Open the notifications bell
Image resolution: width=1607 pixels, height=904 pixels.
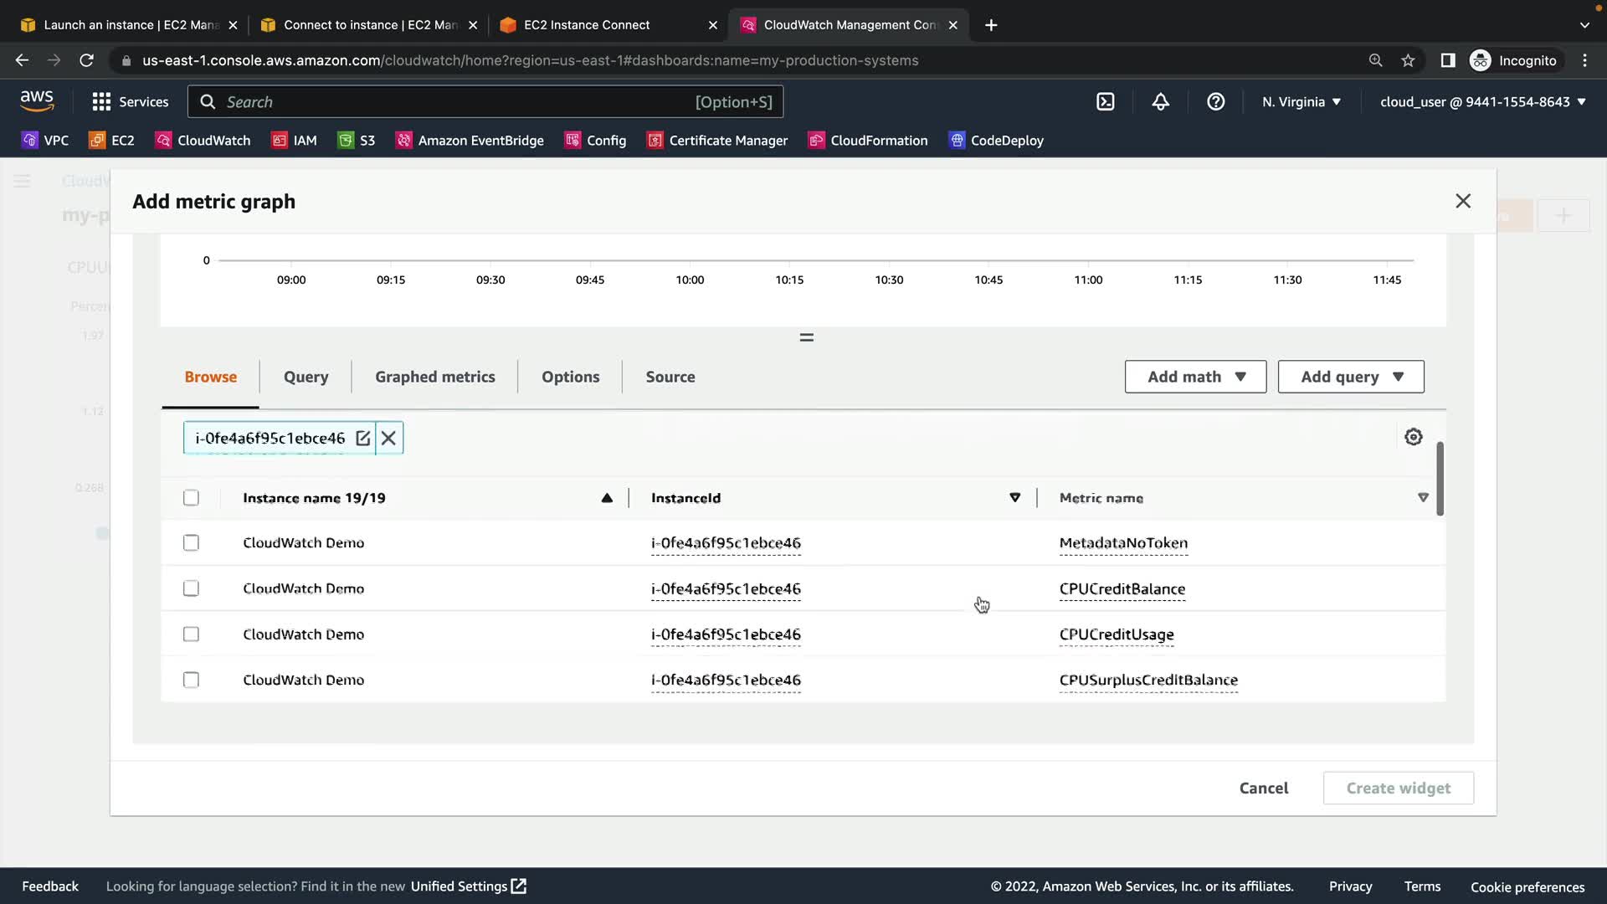1160,102
